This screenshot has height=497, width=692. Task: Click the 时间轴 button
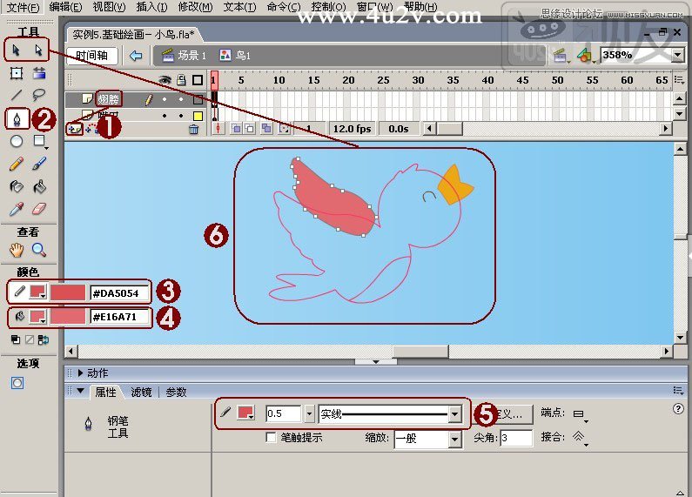91,56
